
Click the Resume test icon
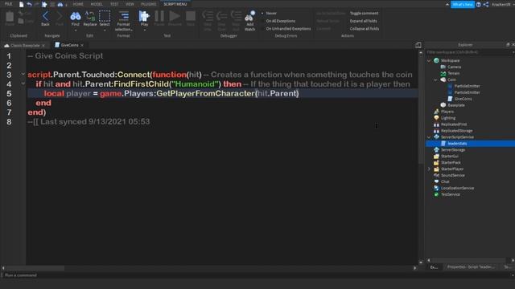point(175,16)
